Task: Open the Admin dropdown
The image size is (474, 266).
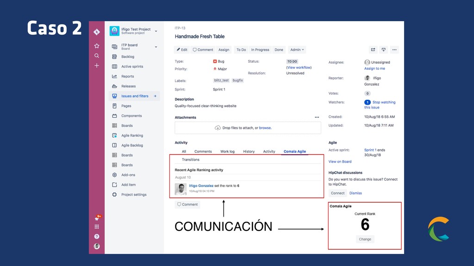Action: tap(297, 50)
